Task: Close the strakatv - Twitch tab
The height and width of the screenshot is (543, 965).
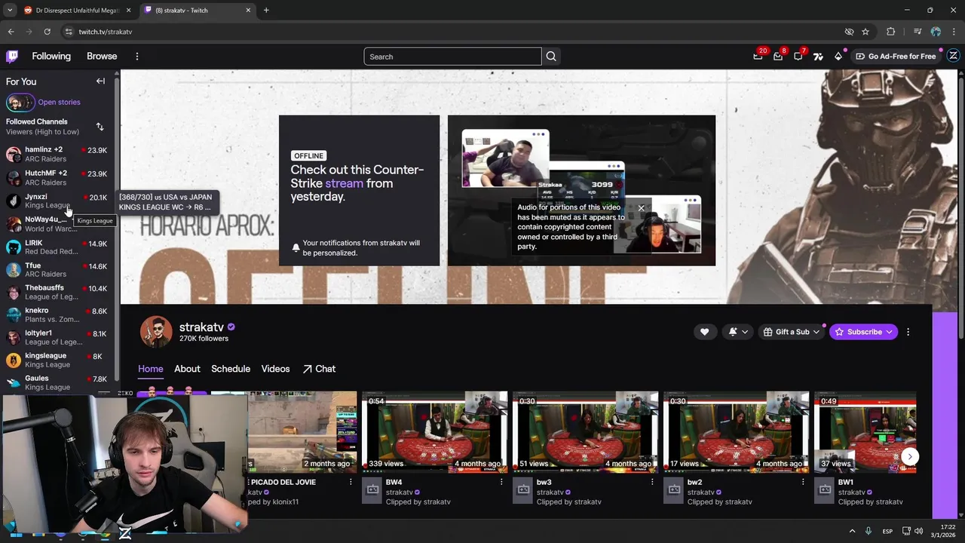Action: click(248, 11)
